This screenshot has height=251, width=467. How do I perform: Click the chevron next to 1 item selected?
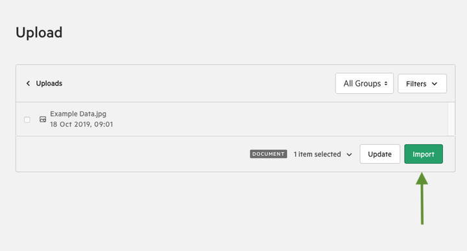[350, 155]
